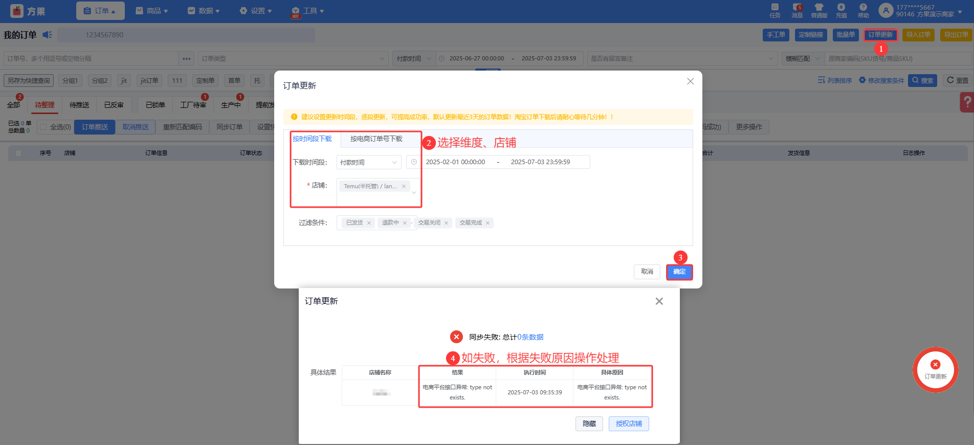Click the user avatar icon in header
Viewport: 974px width, 445px height.
point(886,10)
